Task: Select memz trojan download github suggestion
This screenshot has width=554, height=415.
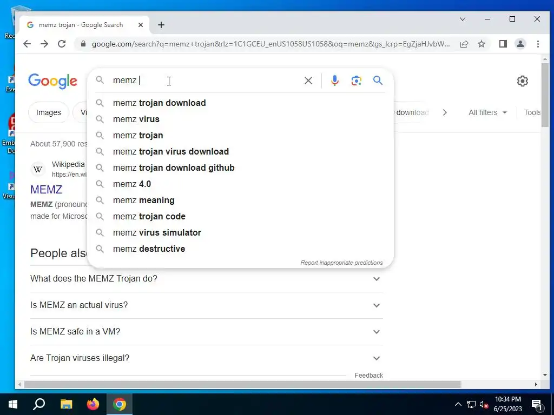Action: click(240, 168)
